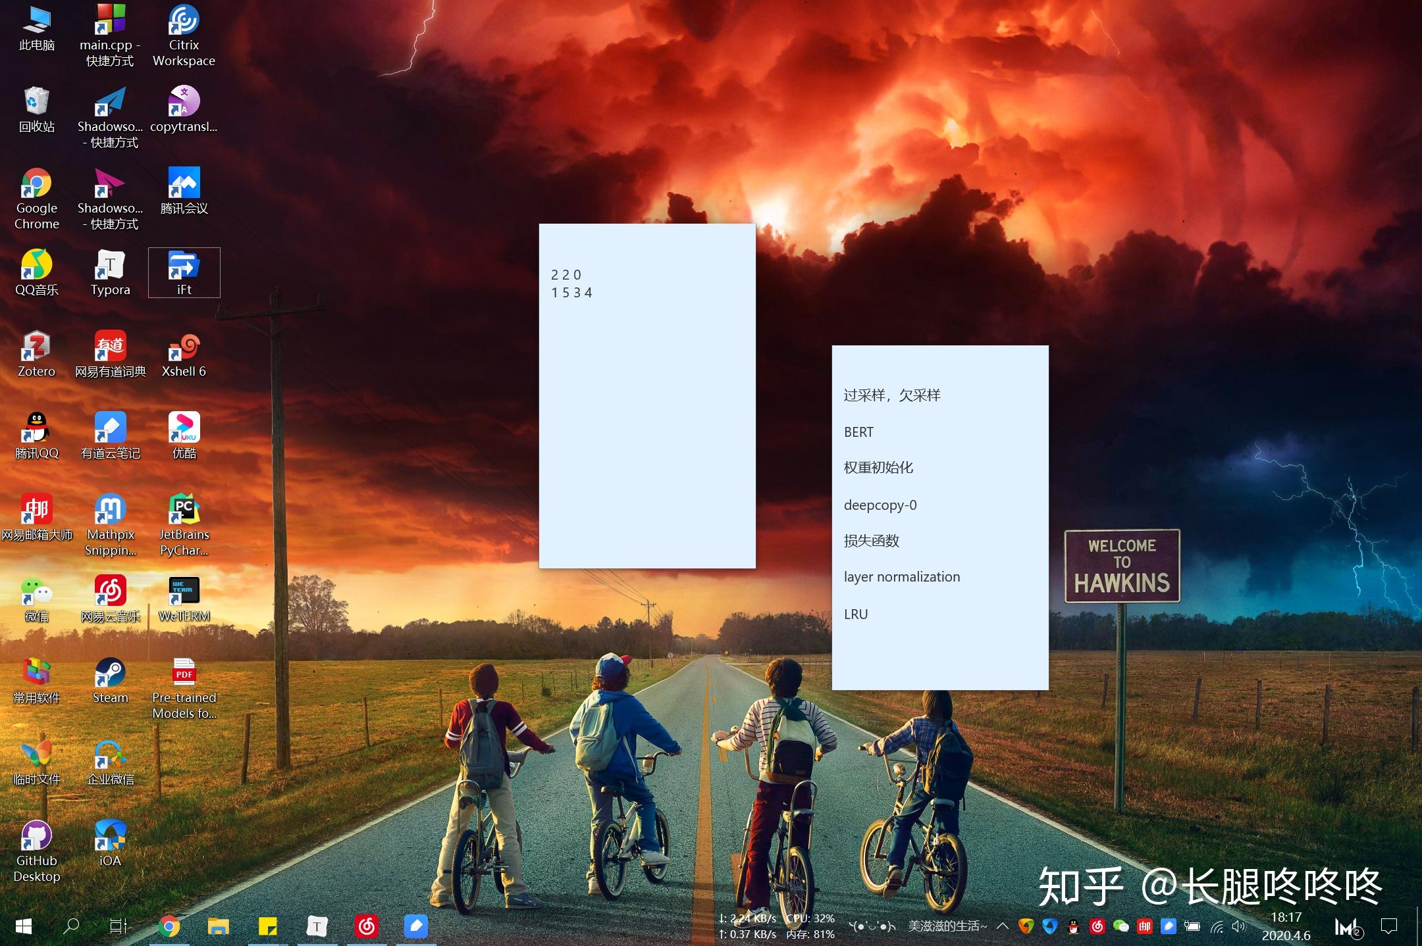Click the Show desktop sliver

1418,926
